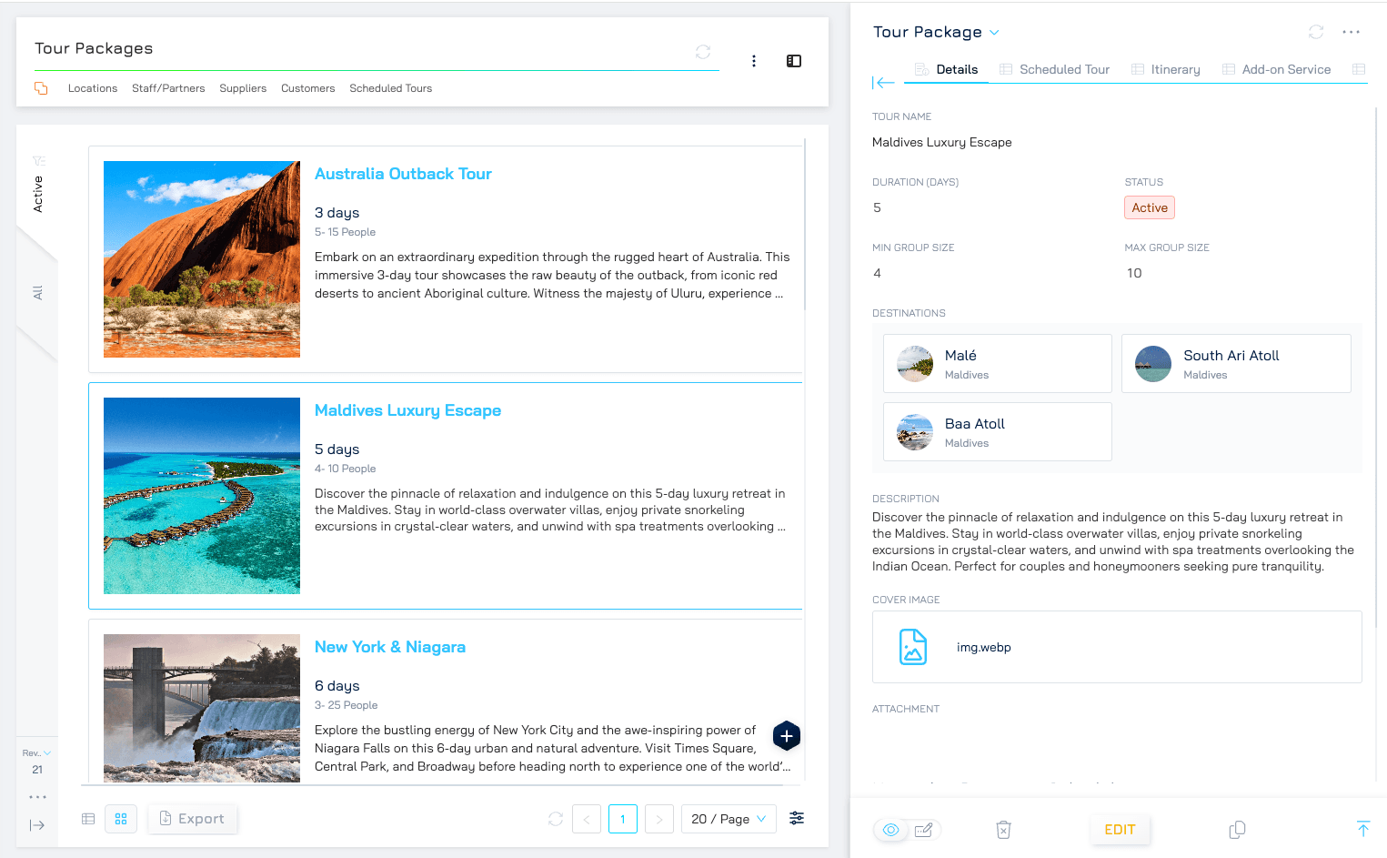Image resolution: width=1387 pixels, height=858 pixels.
Task: Switch to table list view
Action: pos(88,819)
